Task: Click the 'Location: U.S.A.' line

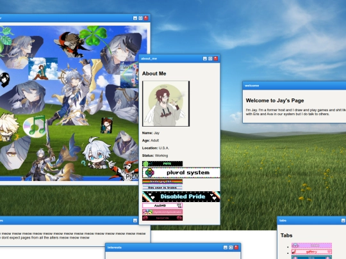Action: (156, 148)
